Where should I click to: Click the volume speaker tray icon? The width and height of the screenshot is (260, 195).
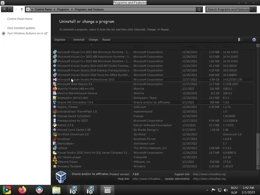[225, 190]
